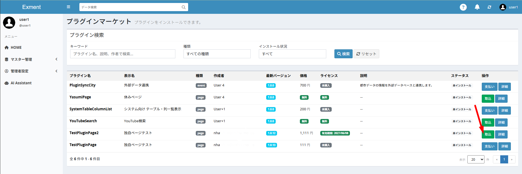The height and width of the screenshot is (174, 522).
Task: Click the YasumiPage plugin name
Action: point(80,97)
